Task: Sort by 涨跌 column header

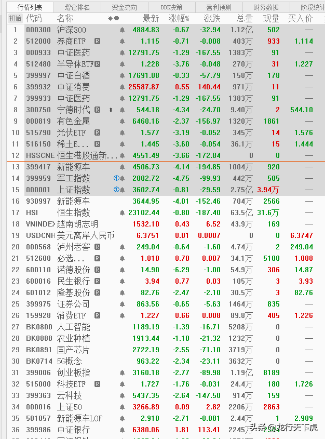Action: coord(212,19)
